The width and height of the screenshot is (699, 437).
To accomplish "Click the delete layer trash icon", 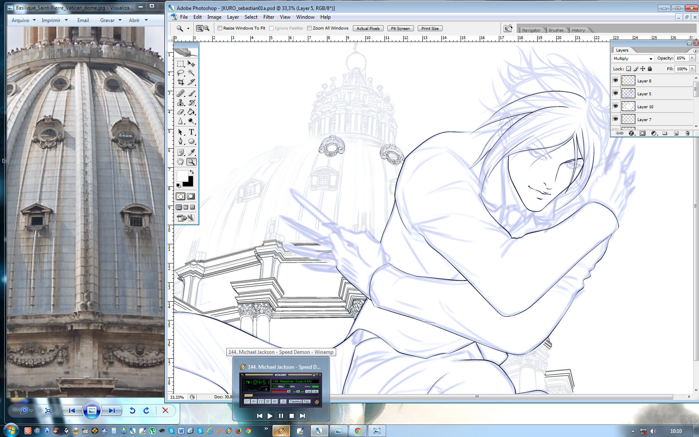I will [x=687, y=133].
